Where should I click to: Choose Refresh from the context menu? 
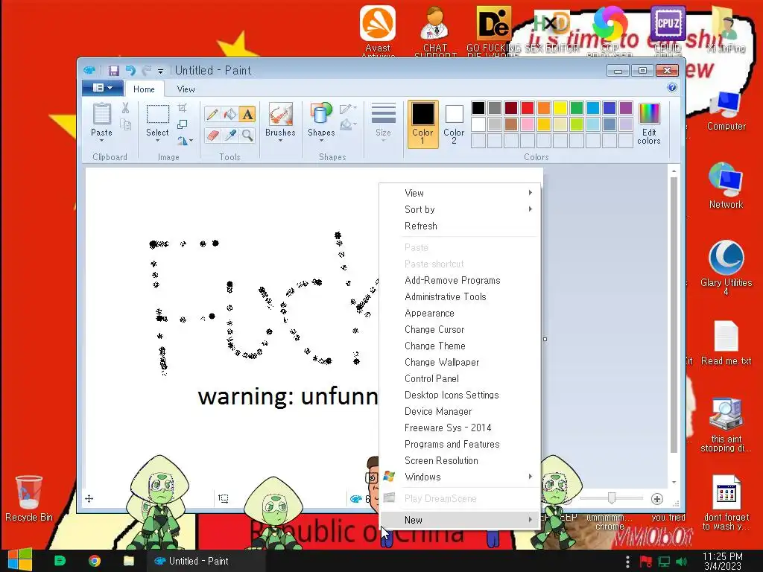click(460, 226)
